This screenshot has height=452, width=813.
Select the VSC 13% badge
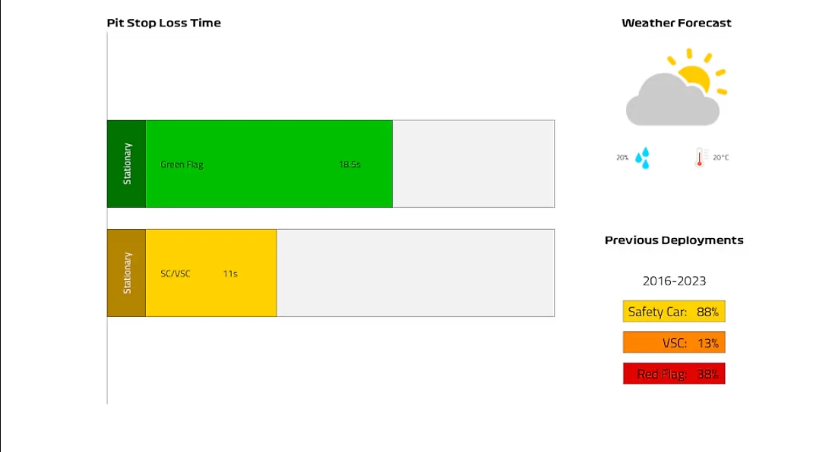click(x=674, y=343)
